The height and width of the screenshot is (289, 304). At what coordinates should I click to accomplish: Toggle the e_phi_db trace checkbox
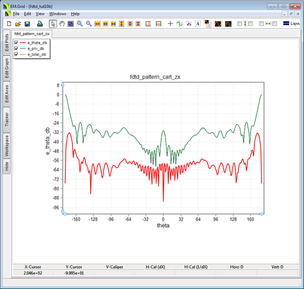(16, 49)
